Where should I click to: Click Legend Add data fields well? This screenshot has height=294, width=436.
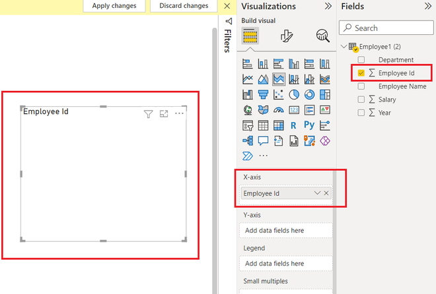coord(286,263)
